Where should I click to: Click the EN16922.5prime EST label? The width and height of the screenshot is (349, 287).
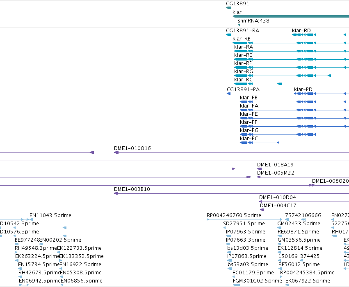click(80, 265)
